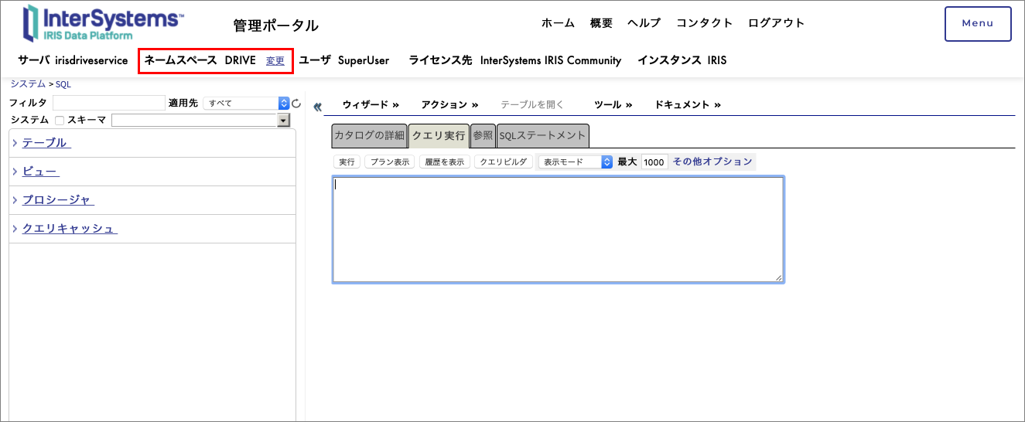Click the システム breadcrumb link
1025x422 pixels.
(28, 83)
